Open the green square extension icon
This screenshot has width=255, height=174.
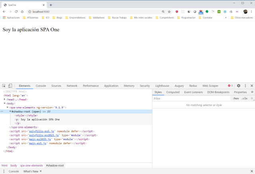click(x=219, y=12)
